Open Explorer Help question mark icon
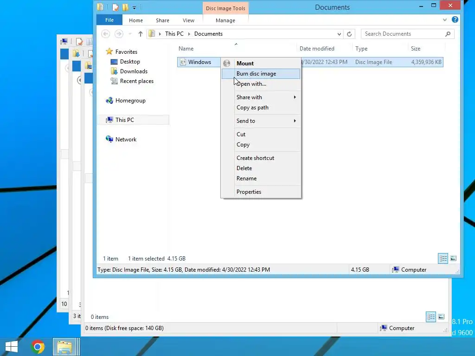 455,19
